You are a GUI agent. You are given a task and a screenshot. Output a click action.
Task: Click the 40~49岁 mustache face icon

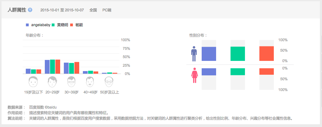tap(90, 82)
